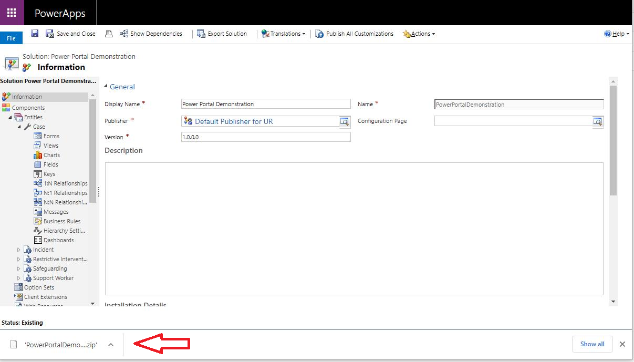Open the Default Publisher for UR link
The image size is (634, 362).
[234, 121]
